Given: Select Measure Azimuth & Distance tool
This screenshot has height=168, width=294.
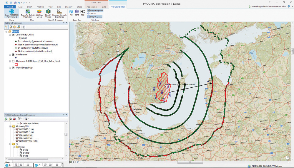Looking at the screenshot, I should (59, 13).
